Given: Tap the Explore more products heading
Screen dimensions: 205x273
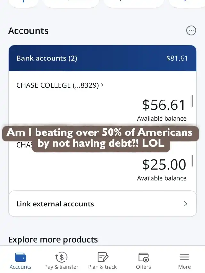Looking at the screenshot, I should pos(53,239).
